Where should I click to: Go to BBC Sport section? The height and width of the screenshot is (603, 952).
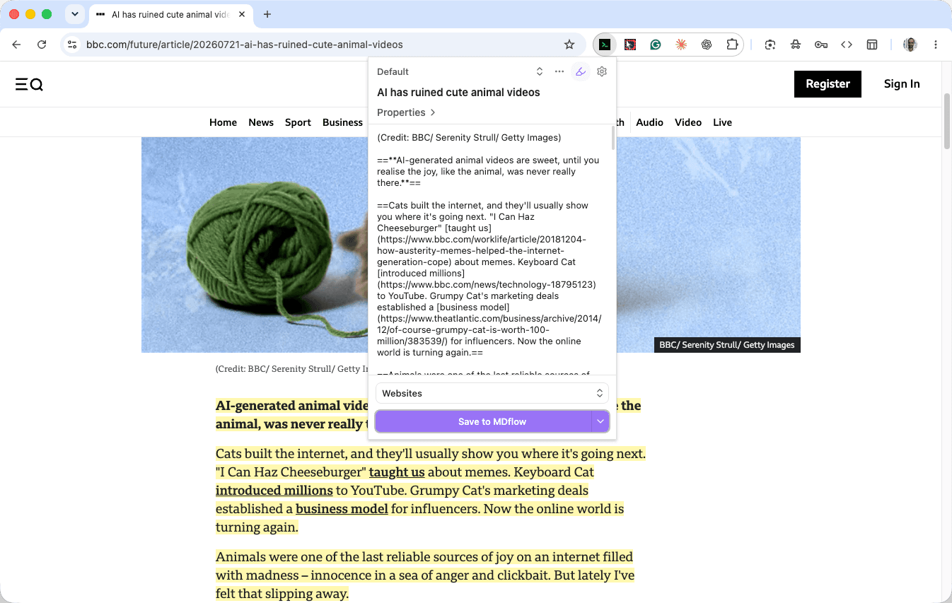298,122
